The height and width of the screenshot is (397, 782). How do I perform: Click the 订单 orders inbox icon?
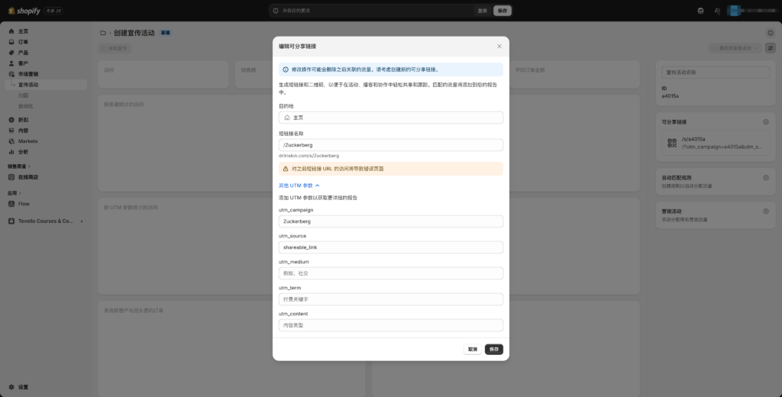tap(11, 42)
